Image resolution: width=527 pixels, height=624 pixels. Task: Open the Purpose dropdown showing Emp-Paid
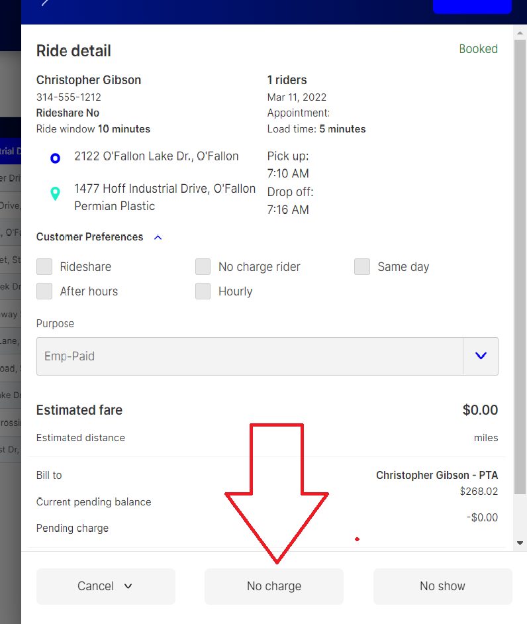coord(480,356)
